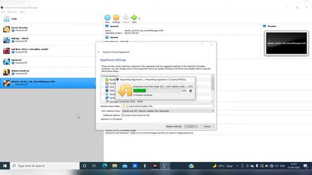Screen dimensions: 312x175
Task: Go back in Import Virtual Appliance wizard
Action: point(99,52)
